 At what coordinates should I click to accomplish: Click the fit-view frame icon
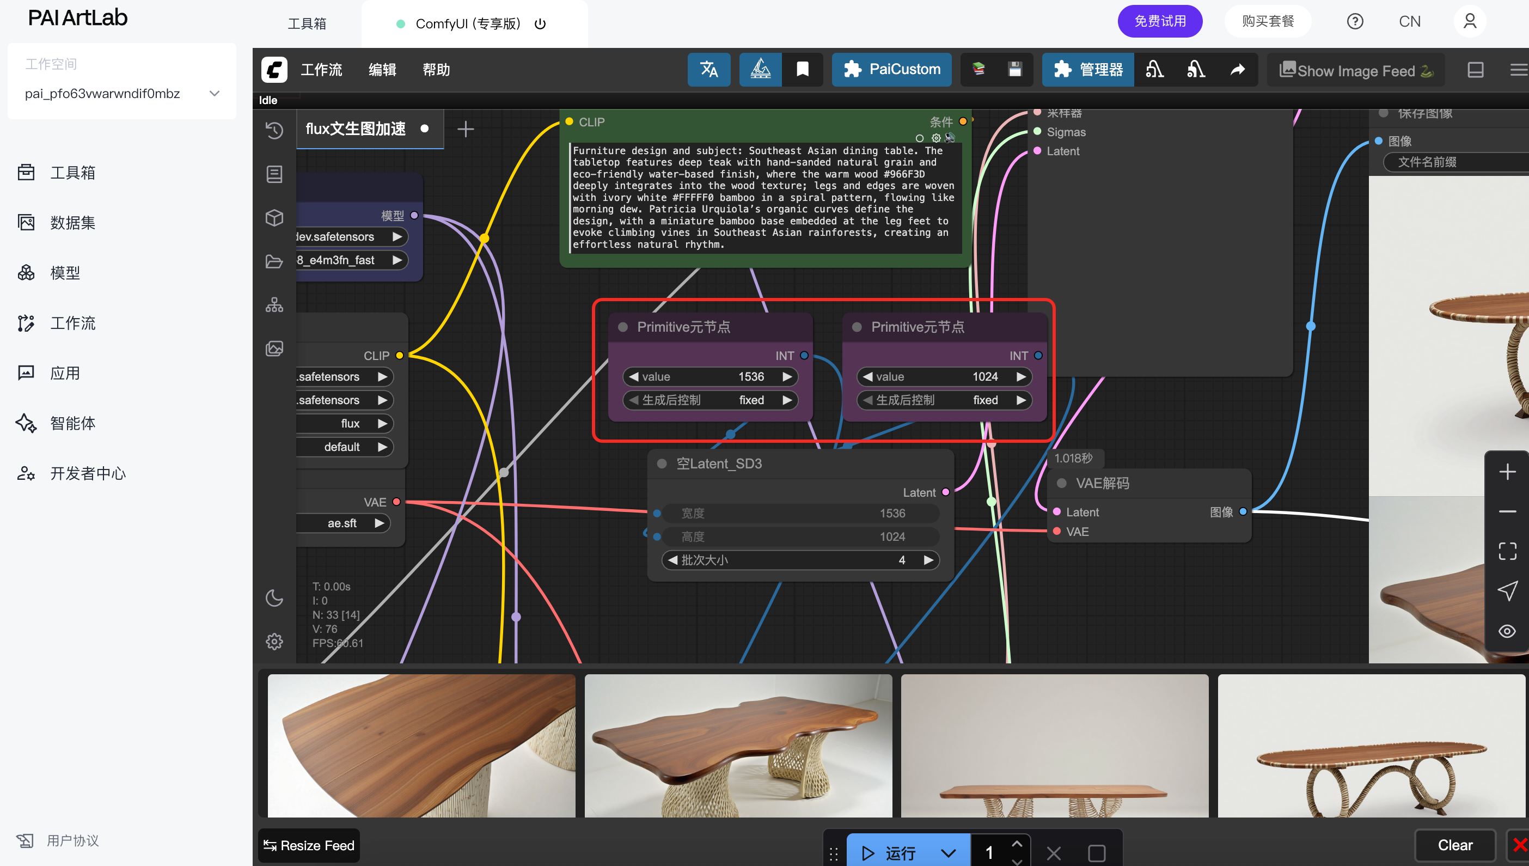pyautogui.click(x=1507, y=551)
